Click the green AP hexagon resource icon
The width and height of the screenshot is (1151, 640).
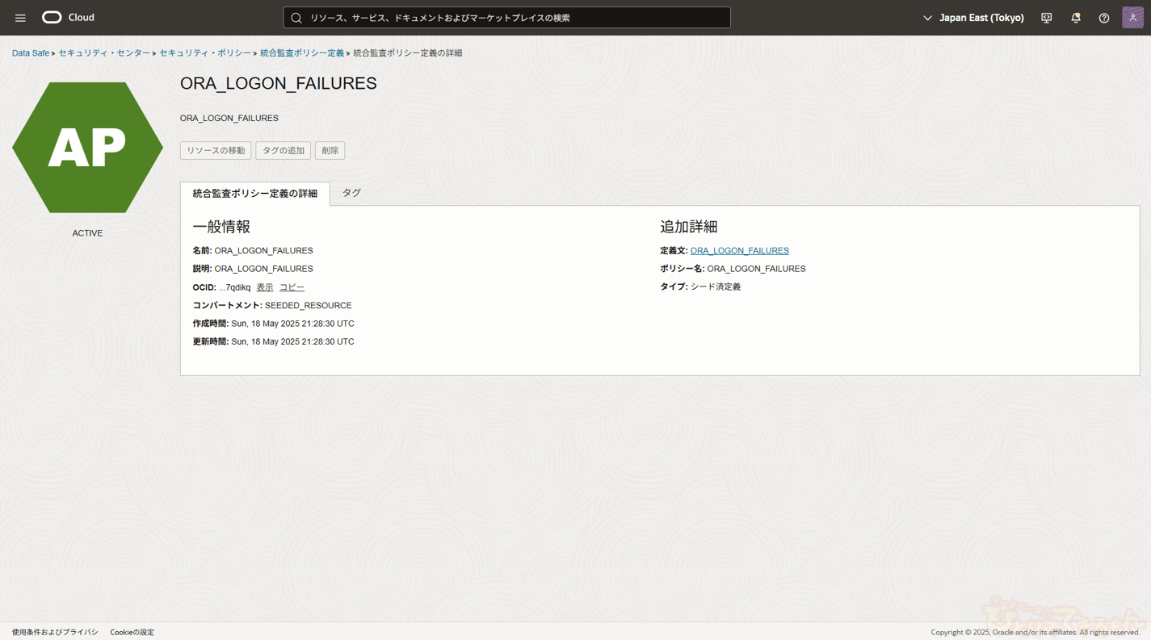[87, 148]
